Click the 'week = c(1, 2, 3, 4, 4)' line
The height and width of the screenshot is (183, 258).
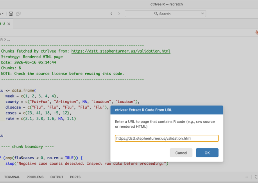tap(32, 96)
